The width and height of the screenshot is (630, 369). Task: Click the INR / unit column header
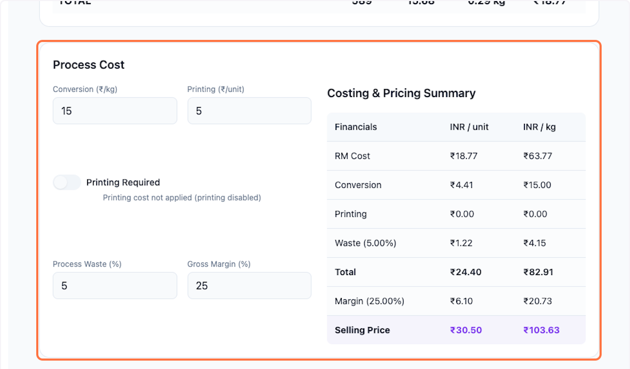point(469,127)
